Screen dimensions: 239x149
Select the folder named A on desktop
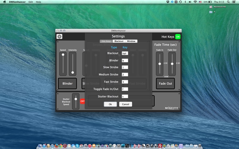(211, 12)
